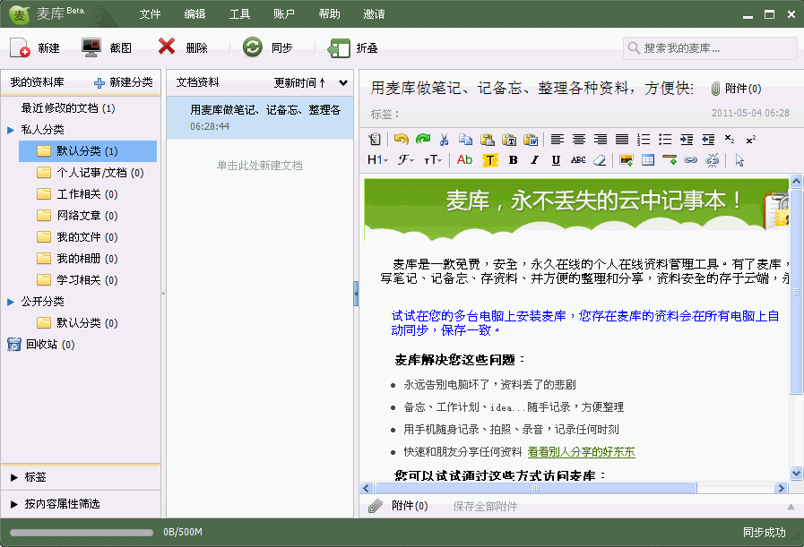Screen dimensions: 804x547
Task: Focus the 搜索我的麦库 search box
Action: pos(710,48)
